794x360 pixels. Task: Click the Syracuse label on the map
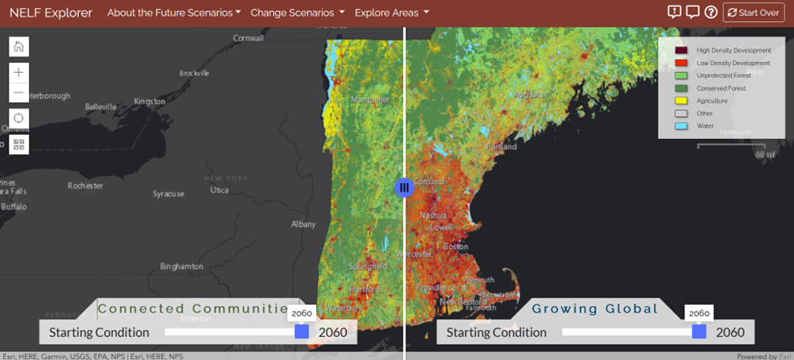169,194
